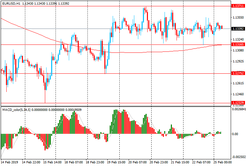The image size is (246, 166).
Task: Click the 1.12925 price scale value
Action: (238, 61)
